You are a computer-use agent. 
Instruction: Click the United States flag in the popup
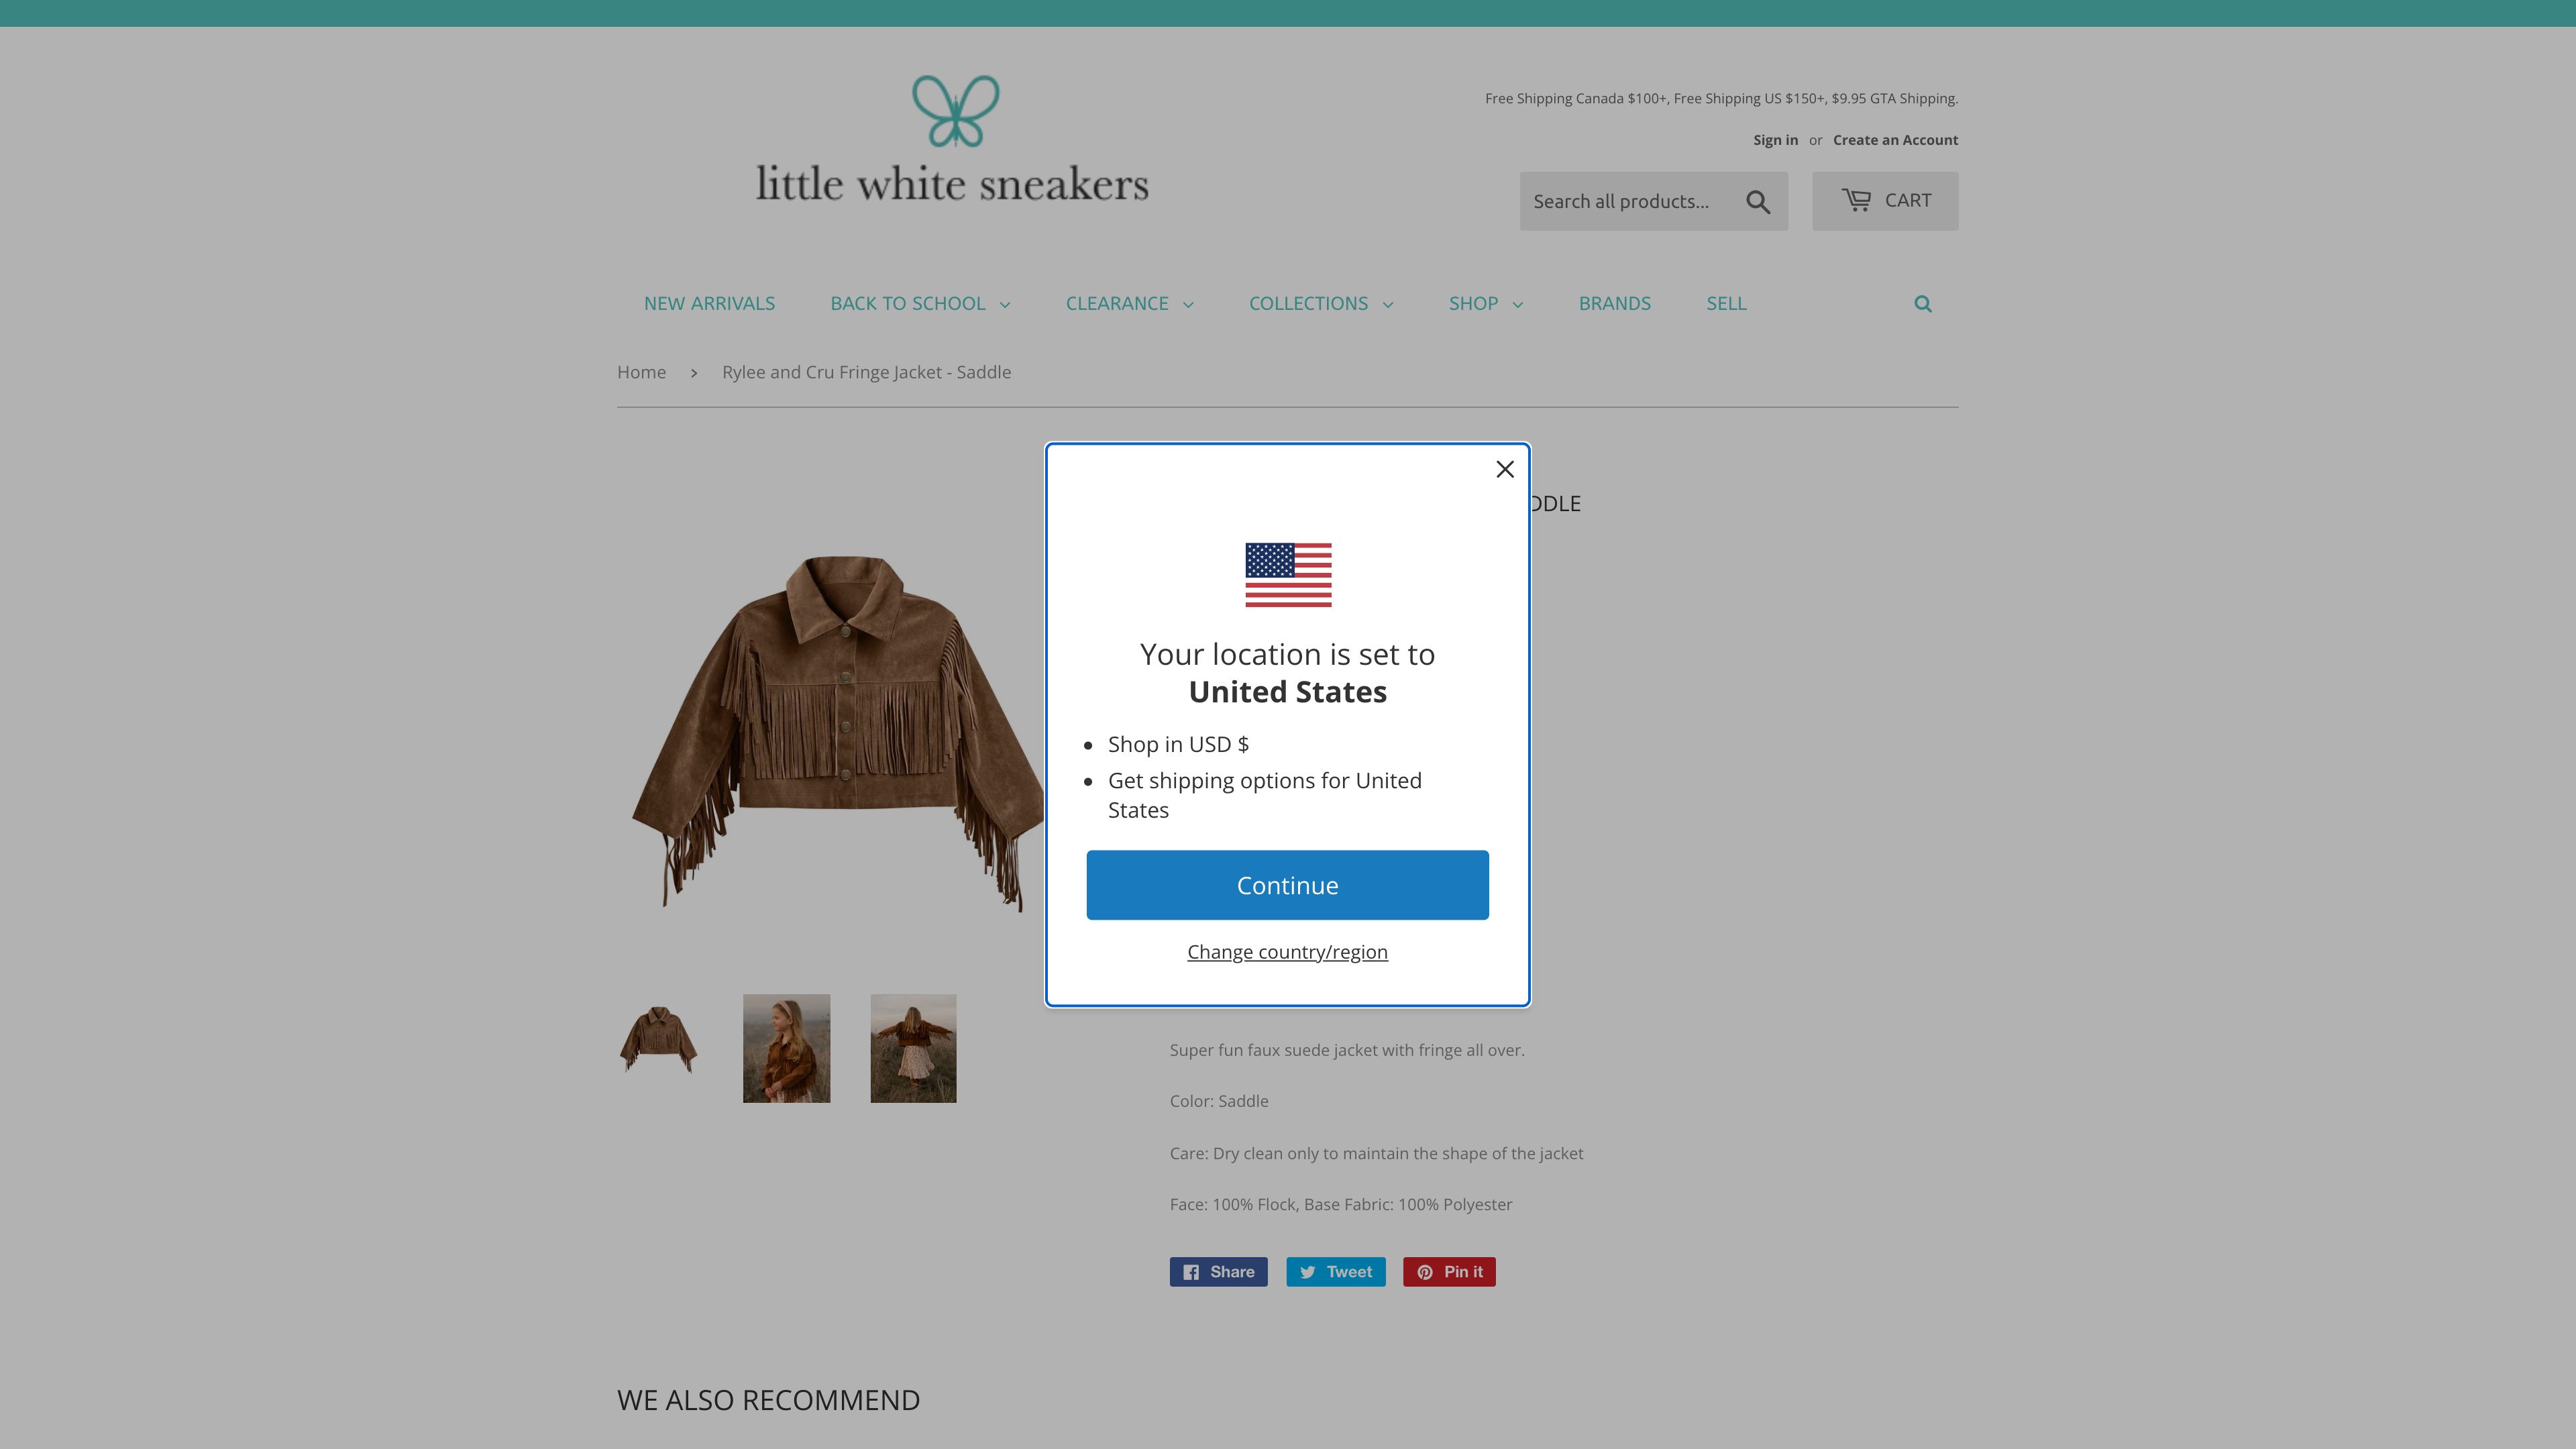(1287, 575)
